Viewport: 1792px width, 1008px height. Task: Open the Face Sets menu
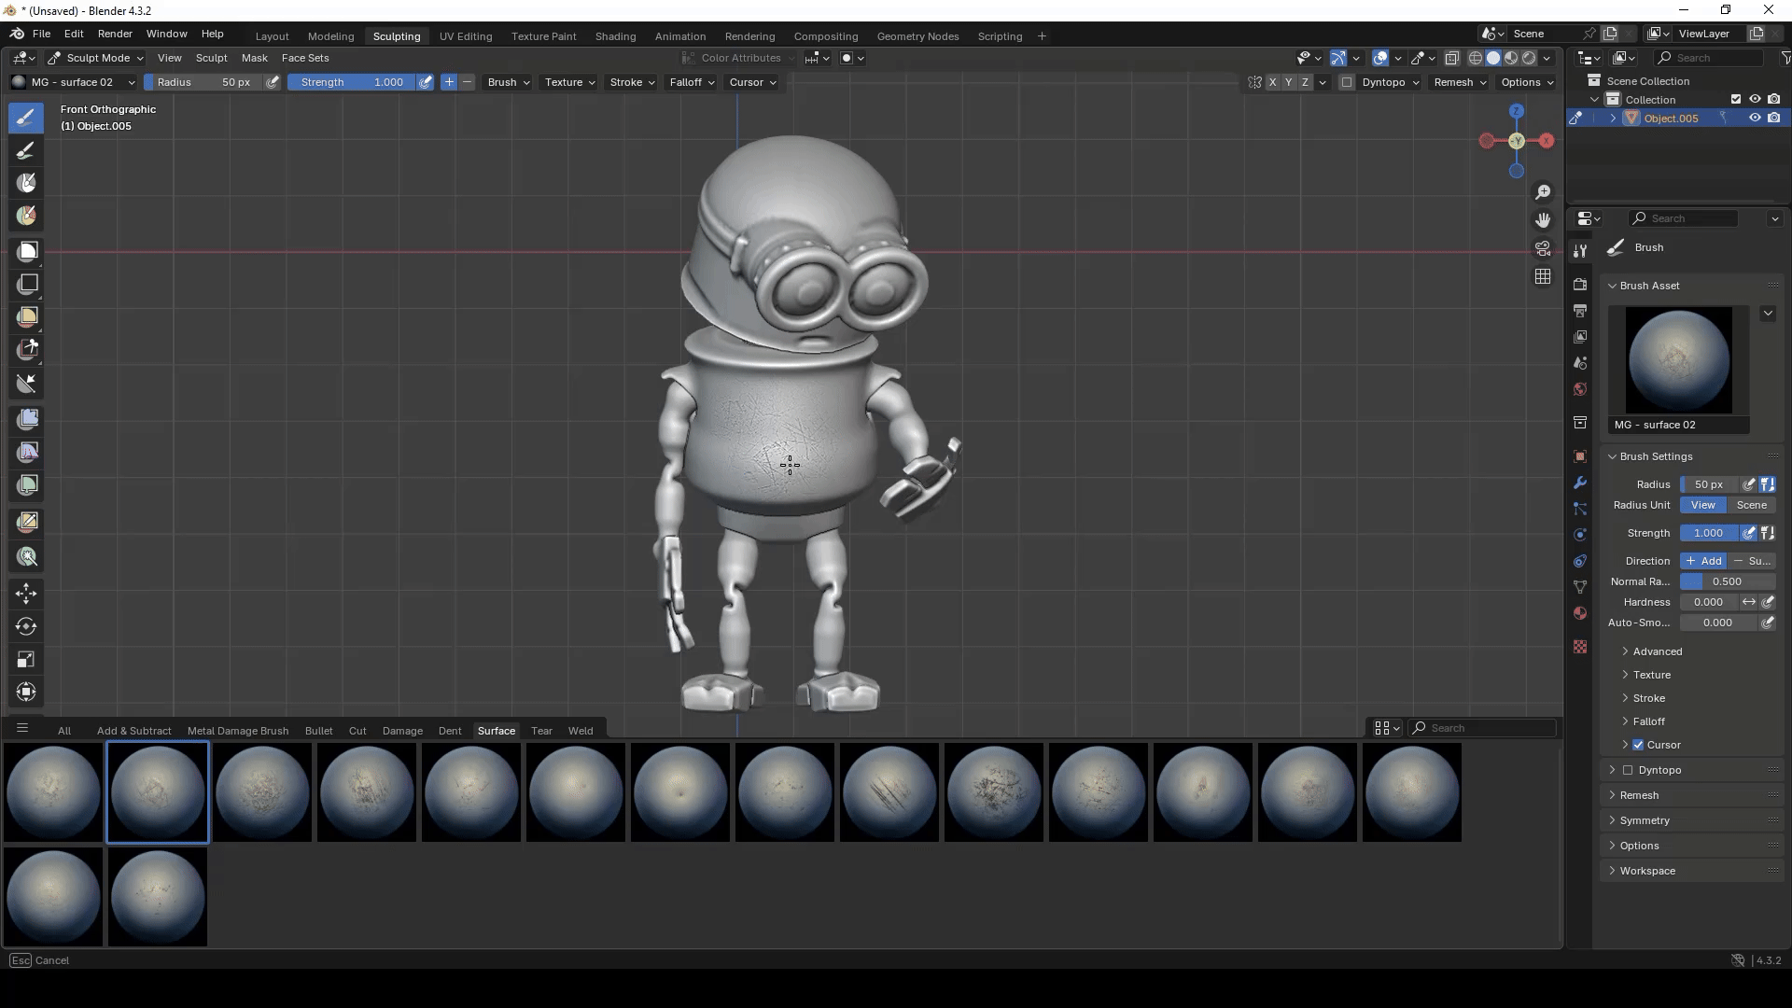coord(305,58)
